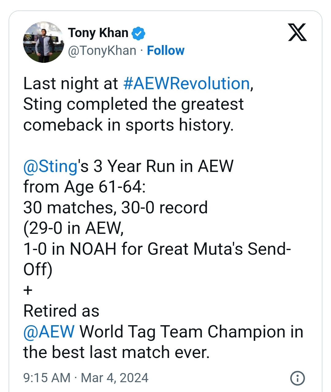Follow Tony Khan
331x392 pixels.
tap(165, 51)
